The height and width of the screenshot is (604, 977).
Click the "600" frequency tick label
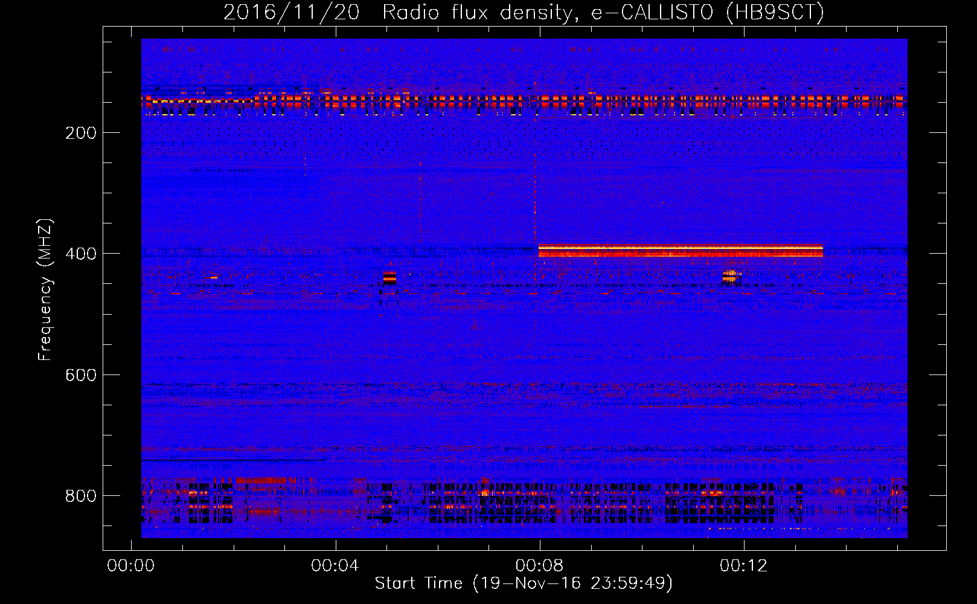pos(81,375)
